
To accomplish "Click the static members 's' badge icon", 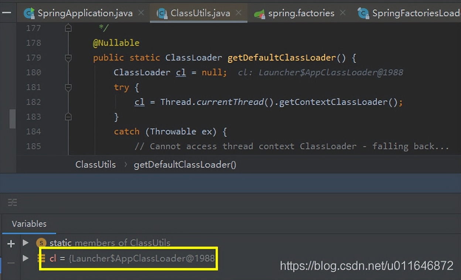I will (x=41, y=243).
